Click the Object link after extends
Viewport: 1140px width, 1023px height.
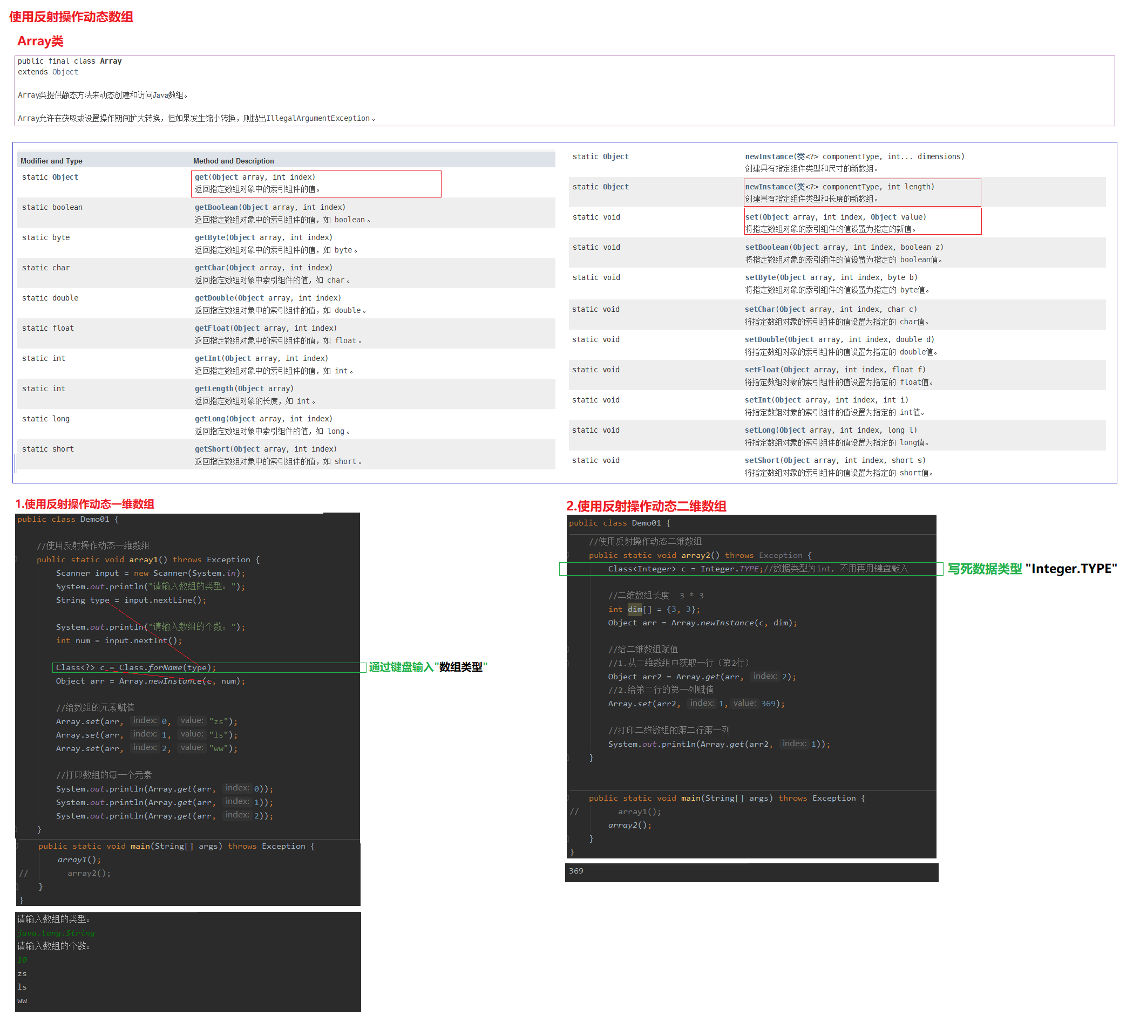click(65, 72)
